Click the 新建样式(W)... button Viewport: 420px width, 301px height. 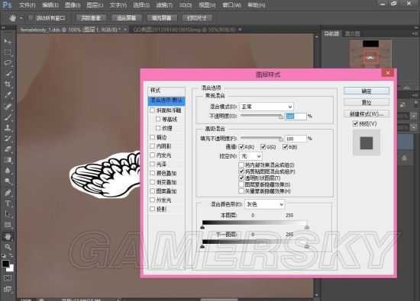(367, 114)
